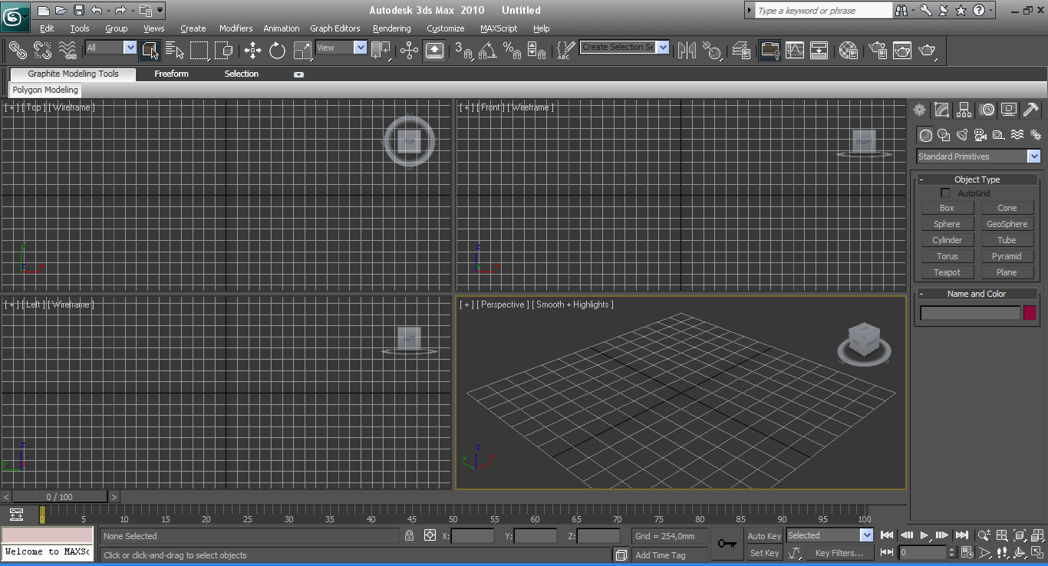Select the Select and Move tool

point(253,51)
